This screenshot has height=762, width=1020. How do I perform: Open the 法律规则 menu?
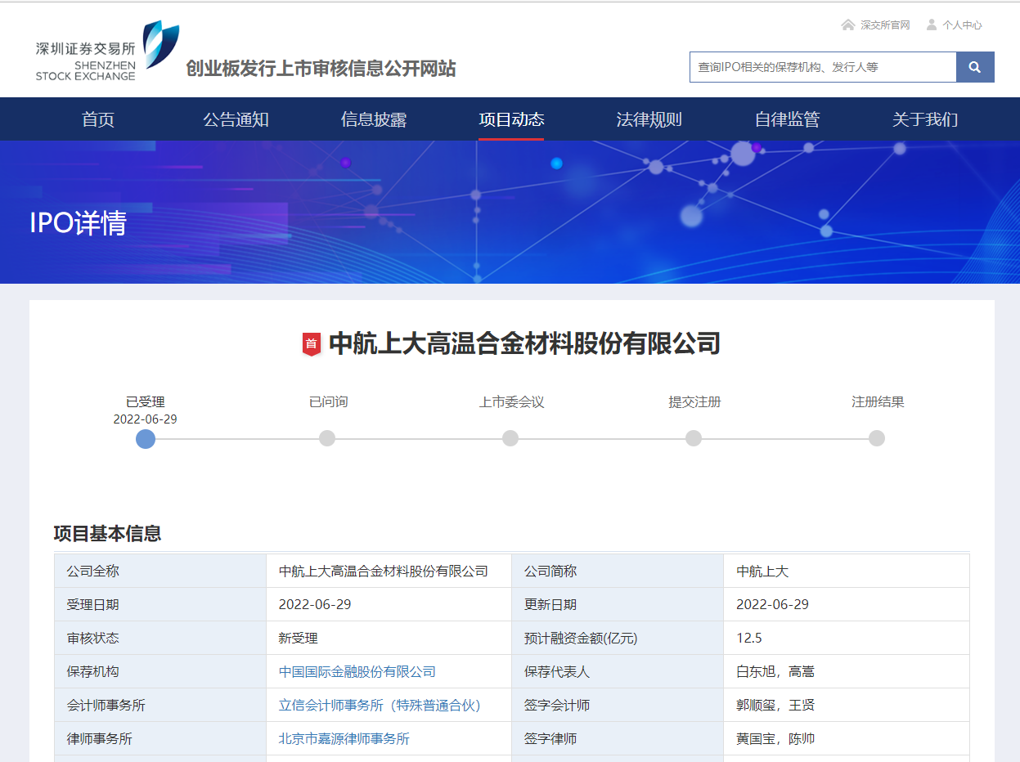click(649, 119)
